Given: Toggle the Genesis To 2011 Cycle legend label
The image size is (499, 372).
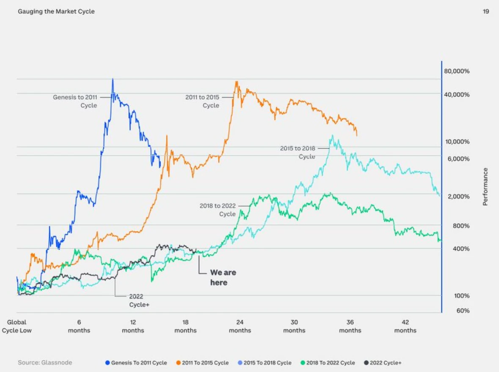Looking at the screenshot, I should [139, 363].
